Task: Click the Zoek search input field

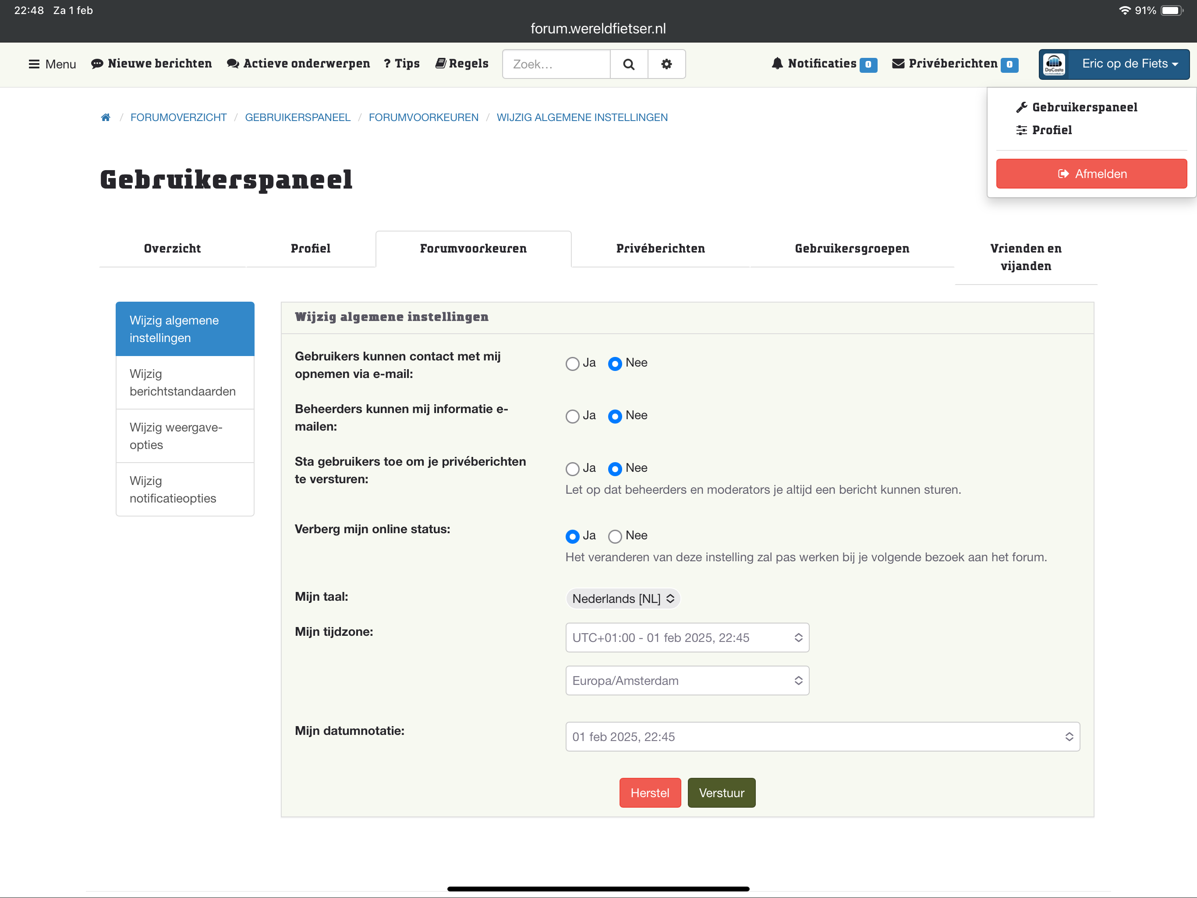Action: point(556,64)
